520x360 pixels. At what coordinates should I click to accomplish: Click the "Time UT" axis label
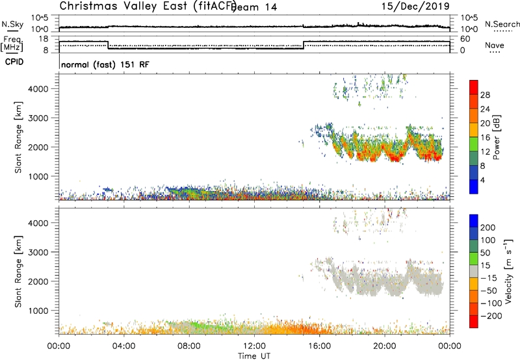pos(254,356)
